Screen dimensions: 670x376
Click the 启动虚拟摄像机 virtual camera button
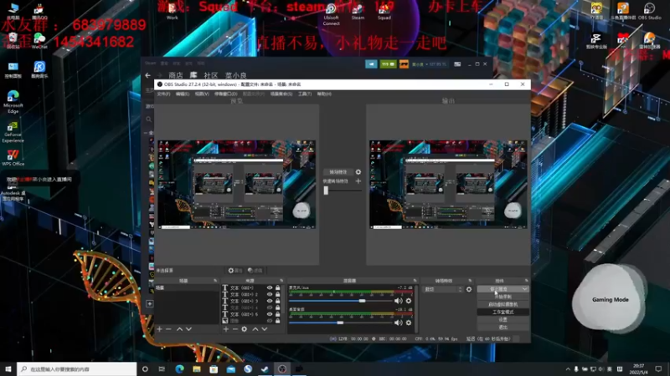[503, 304]
